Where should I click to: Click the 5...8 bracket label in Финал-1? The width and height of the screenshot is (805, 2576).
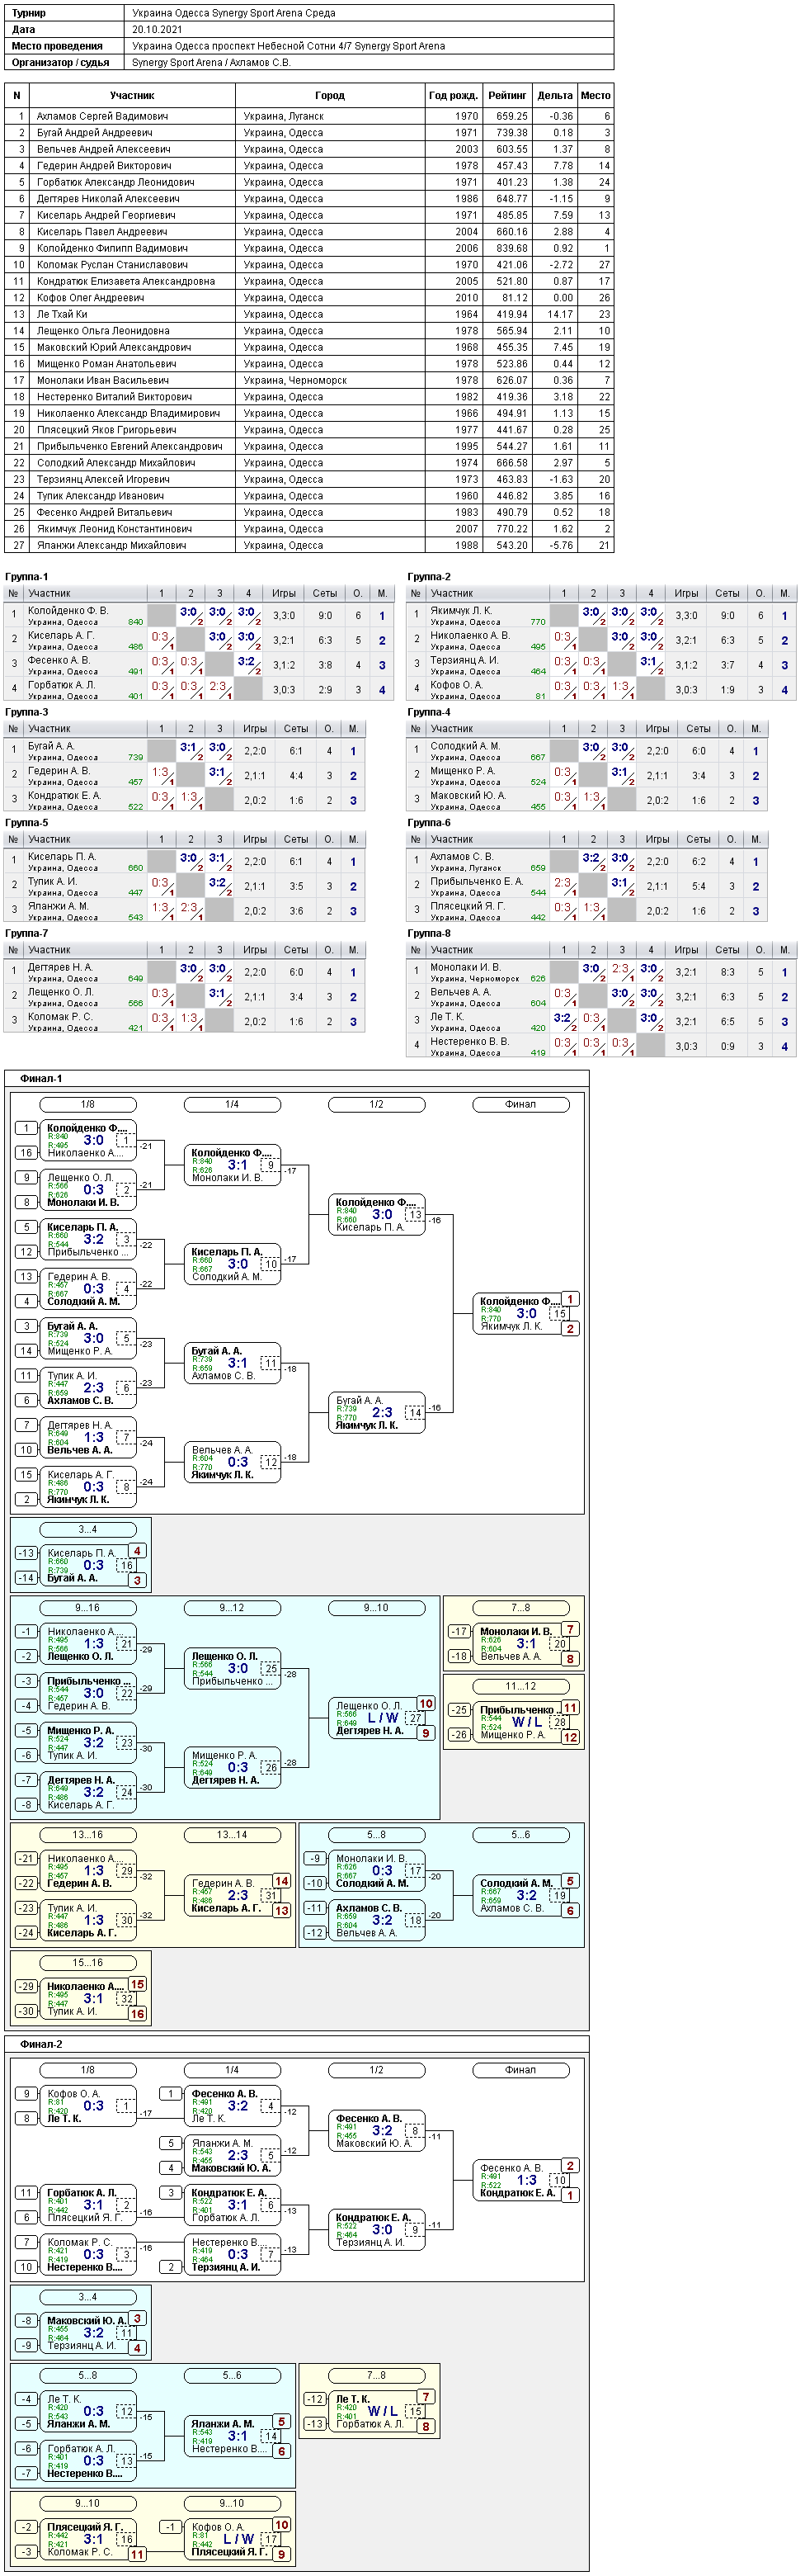[x=377, y=1835]
